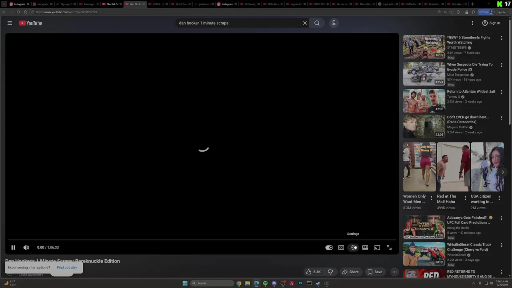Clear the search box with the X
The width and height of the screenshot is (512, 288).
coord(305,23)
